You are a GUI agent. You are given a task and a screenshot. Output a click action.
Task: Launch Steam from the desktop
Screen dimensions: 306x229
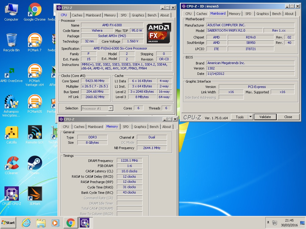[x=35, y=165]
